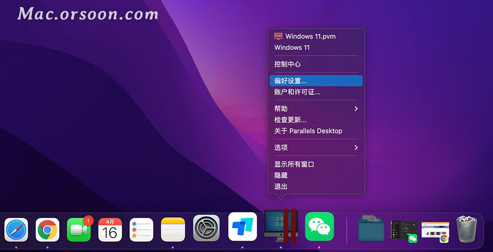The width and height of the screenshot is (493, 252).
Task: Open 控制中心 from the menu
Action: click(x=316, y=64)
